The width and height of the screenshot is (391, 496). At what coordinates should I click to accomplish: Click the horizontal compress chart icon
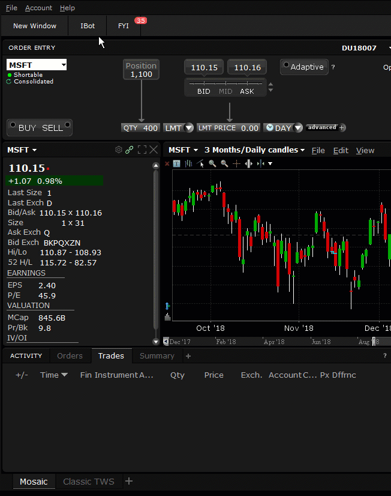point(248,163)
